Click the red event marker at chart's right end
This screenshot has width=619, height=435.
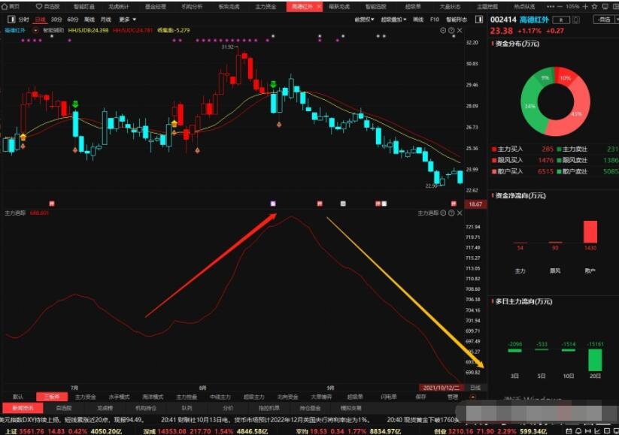click(x=454, y=204)
